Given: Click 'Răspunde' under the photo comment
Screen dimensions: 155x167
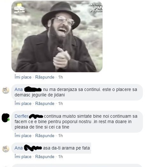Looking at the screenshot, I should pyautogui.click(x=45, y=77).
